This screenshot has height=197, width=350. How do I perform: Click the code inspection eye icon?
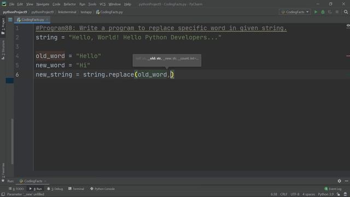348,26
